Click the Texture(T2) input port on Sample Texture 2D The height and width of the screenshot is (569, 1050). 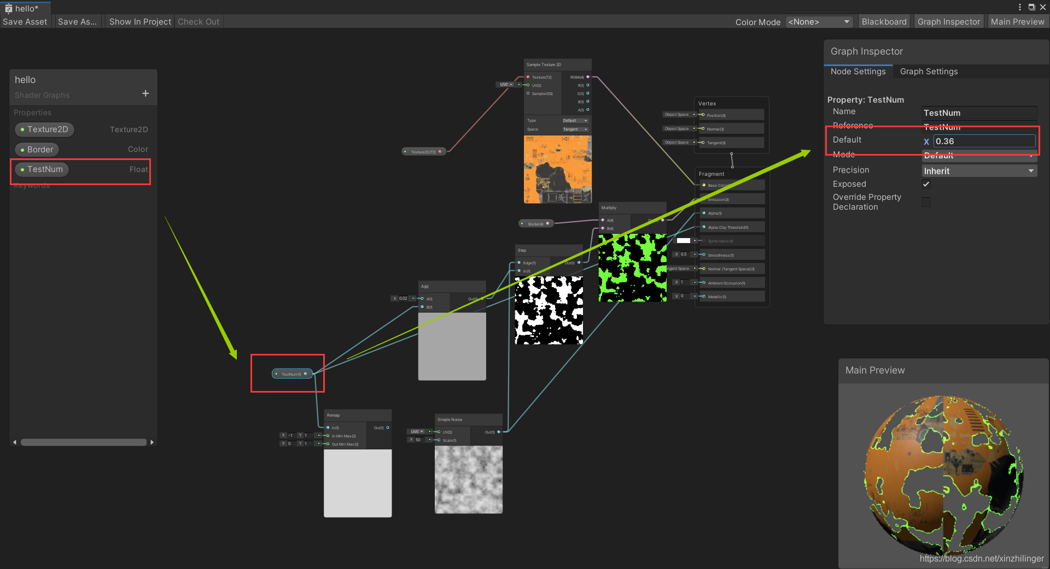528,77
